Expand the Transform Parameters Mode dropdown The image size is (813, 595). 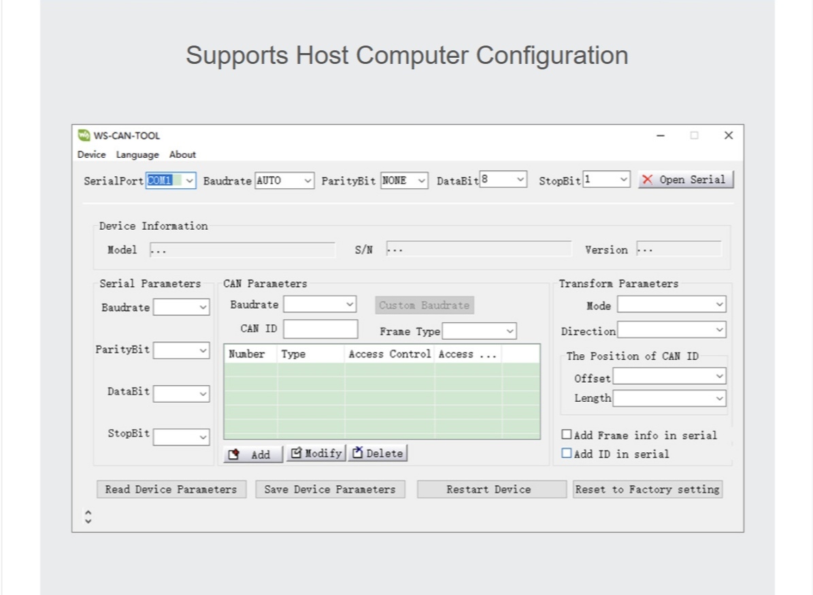720,305
